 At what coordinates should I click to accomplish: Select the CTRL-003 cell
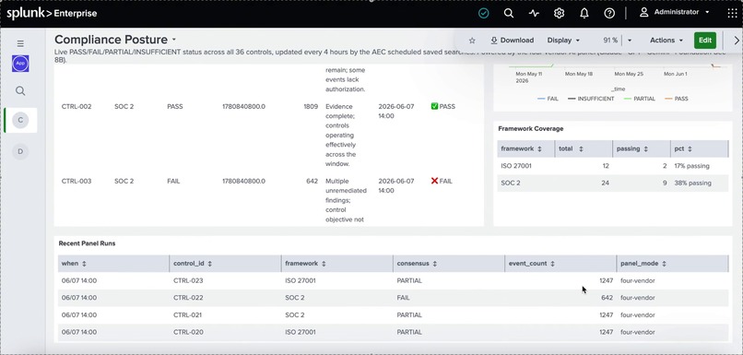click(77, 181)
